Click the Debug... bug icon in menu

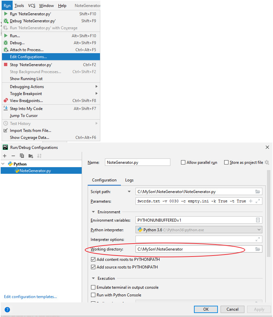point(6,43)
